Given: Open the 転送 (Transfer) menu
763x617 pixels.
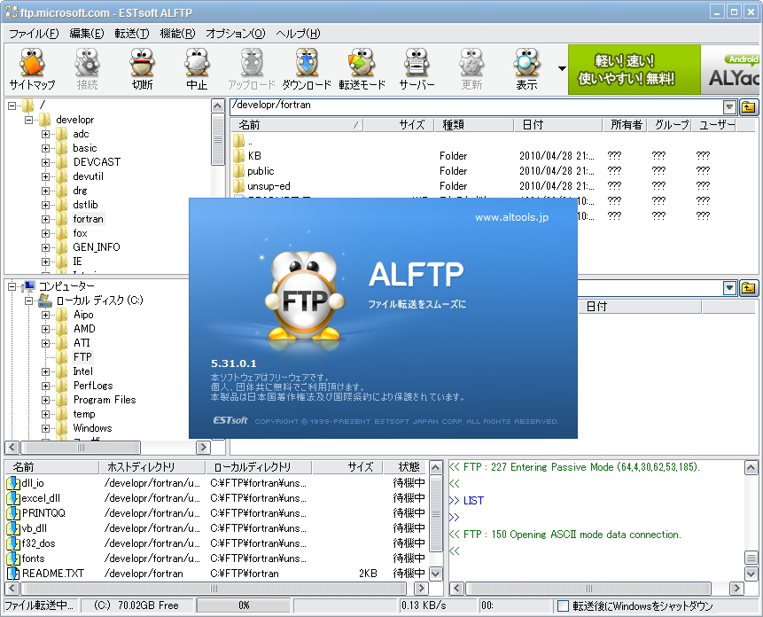Looking at the screenshot, I should click(x=133, y=33).
